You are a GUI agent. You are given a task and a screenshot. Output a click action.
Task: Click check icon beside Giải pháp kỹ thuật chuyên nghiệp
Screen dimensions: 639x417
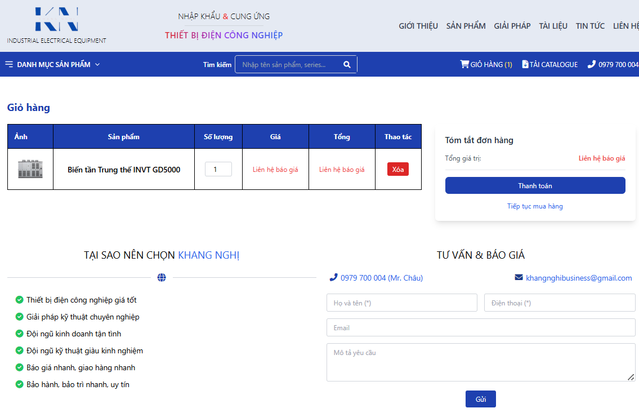(x=19, y=317)
